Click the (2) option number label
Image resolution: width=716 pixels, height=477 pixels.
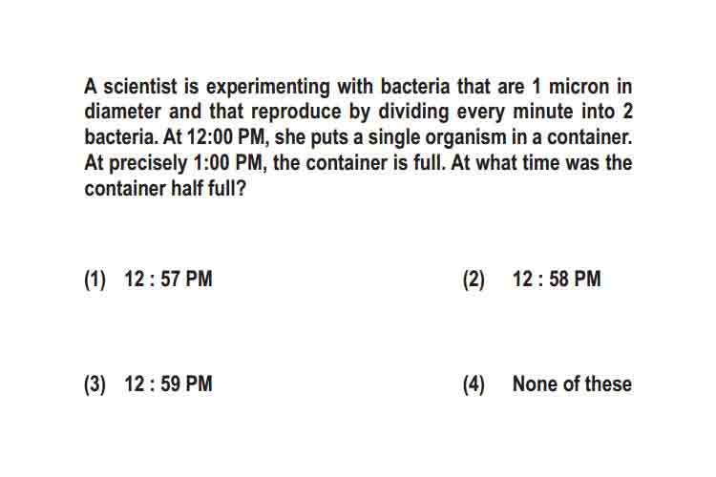474,280
